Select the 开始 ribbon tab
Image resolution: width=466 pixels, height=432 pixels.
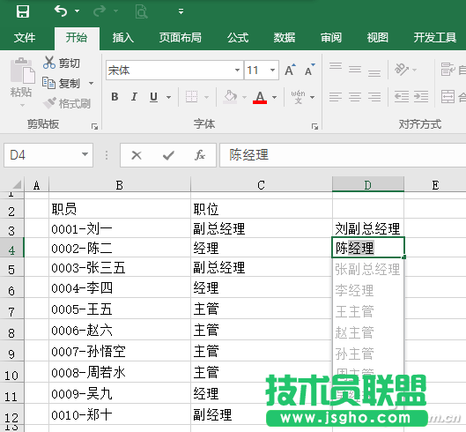point(77,38)
